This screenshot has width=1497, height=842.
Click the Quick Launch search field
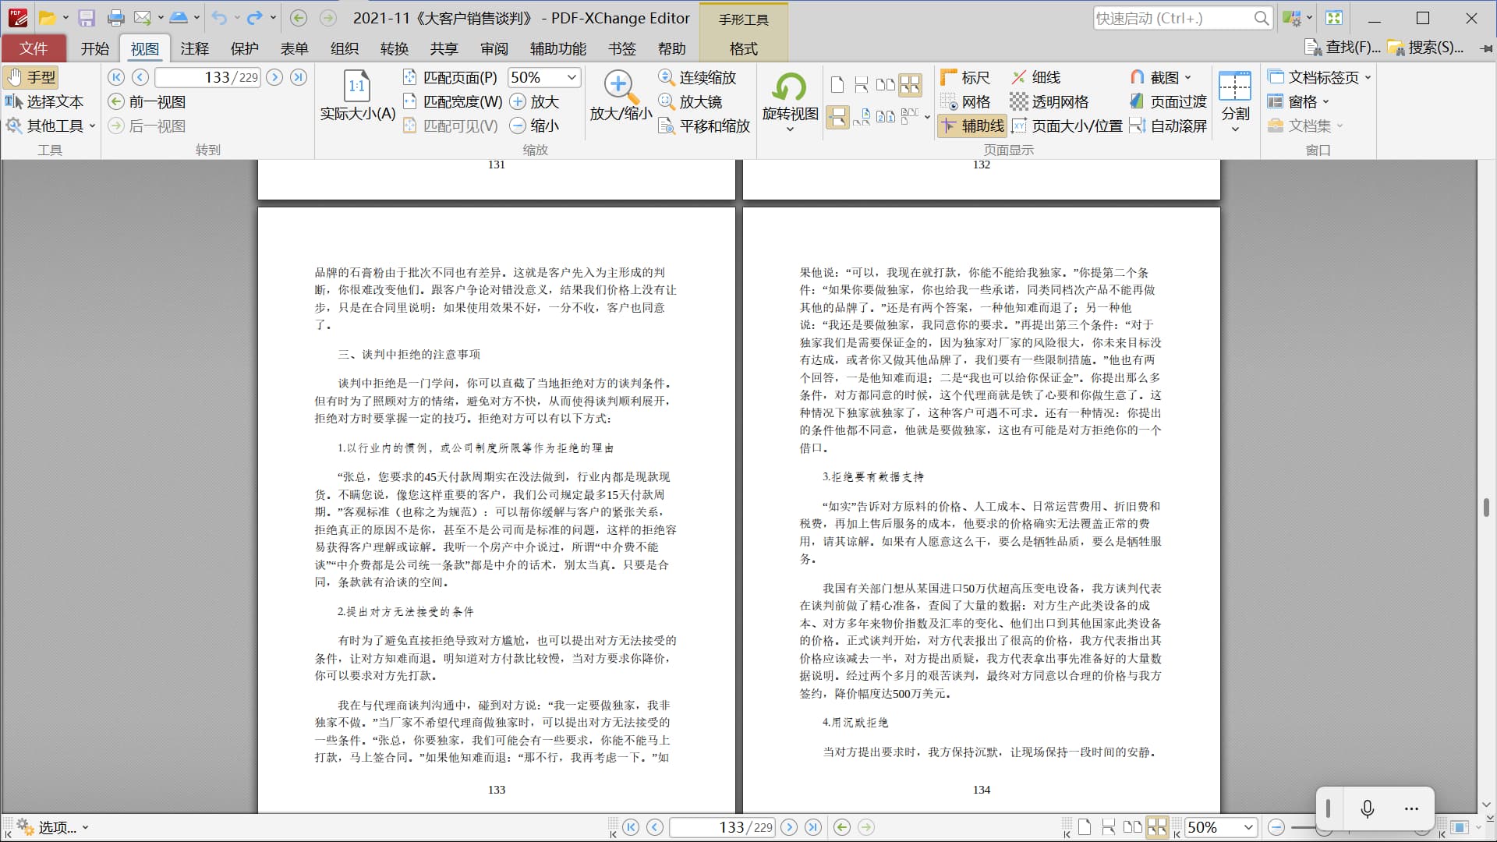point(1171,18)
